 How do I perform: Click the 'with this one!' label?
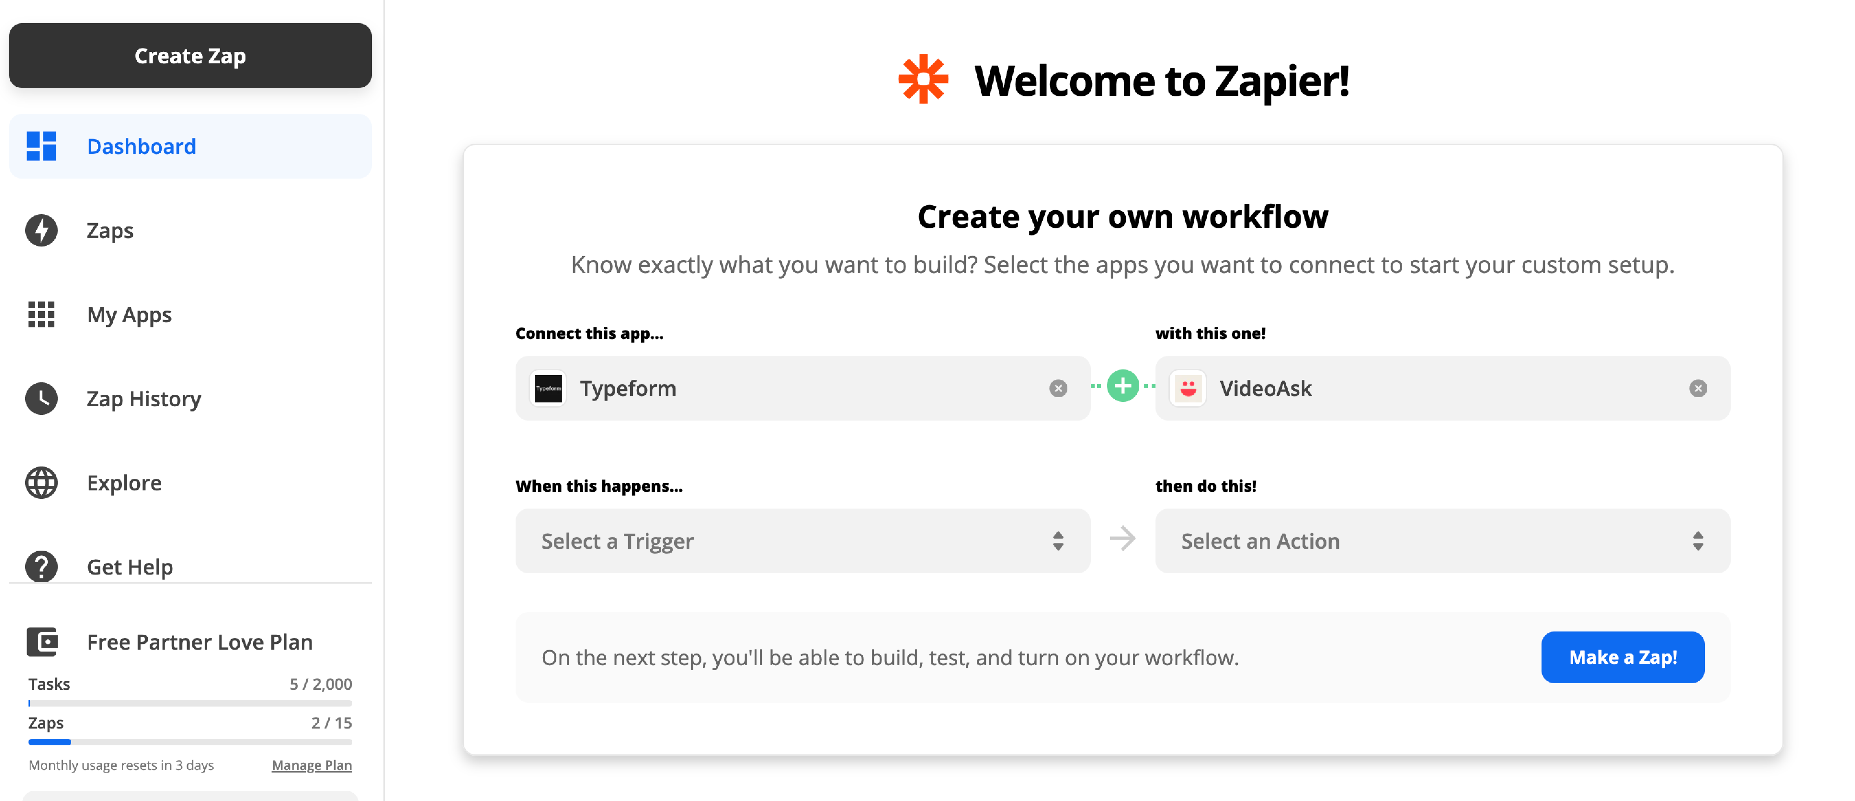click(x=1210, y=333)
